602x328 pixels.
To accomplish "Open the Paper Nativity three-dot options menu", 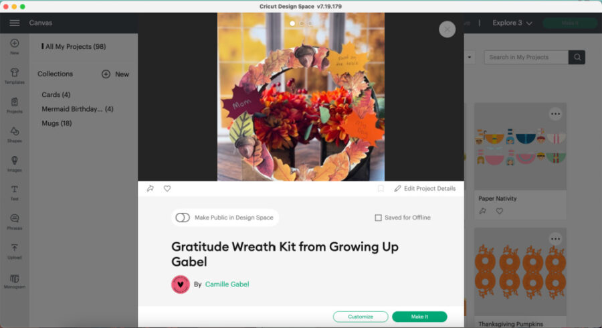I will 555,114.
